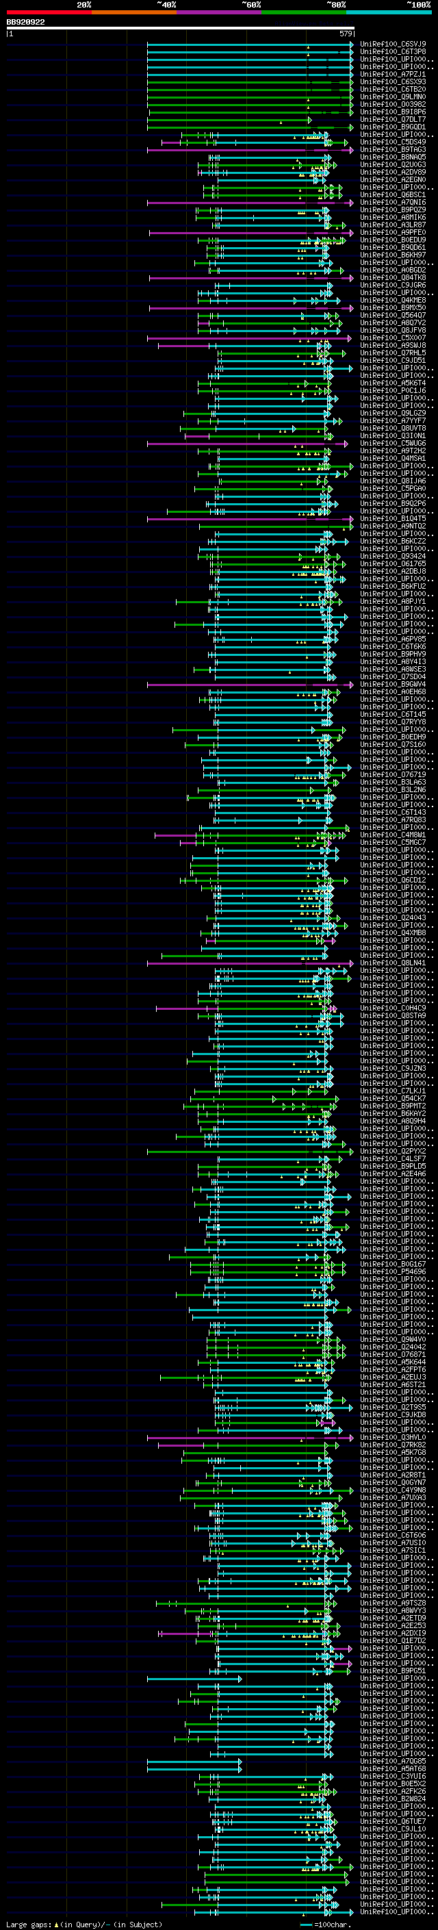Select hit label UniRef100_A9T2H2

click(393, 451)
